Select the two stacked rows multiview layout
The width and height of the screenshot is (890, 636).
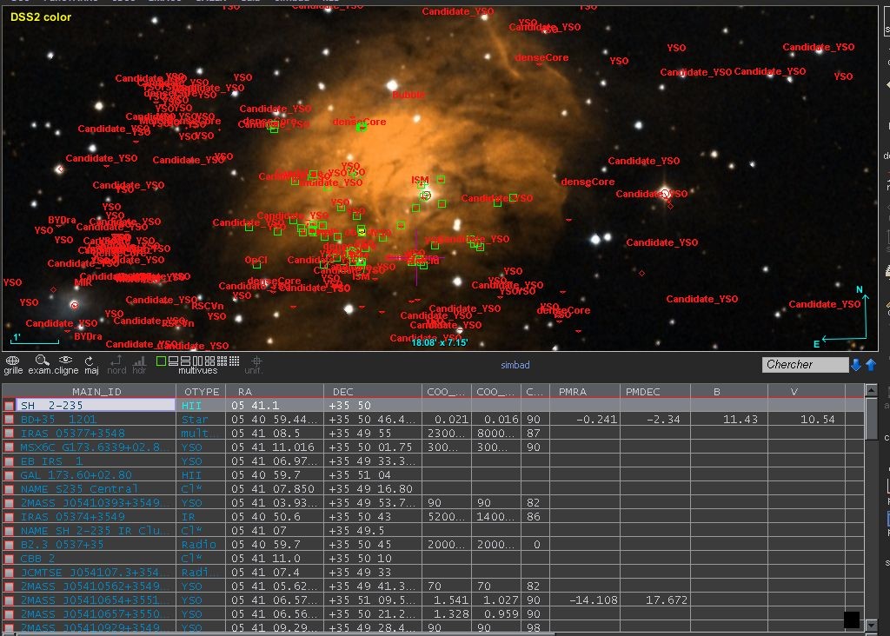point(185,361)
